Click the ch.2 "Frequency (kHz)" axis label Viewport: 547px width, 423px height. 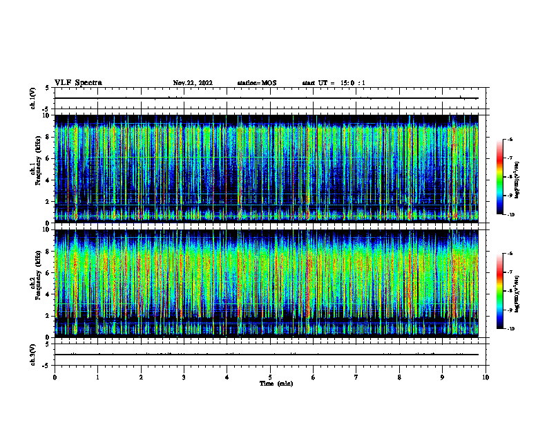click(x=39, y=275)
